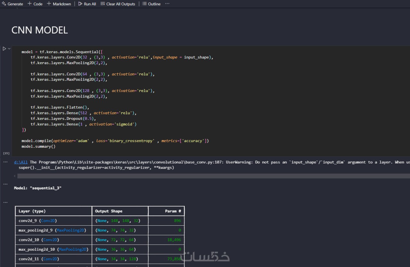
Task: Click the conv2d_11 (Conv2D) table cell
Action: [53, 259]
